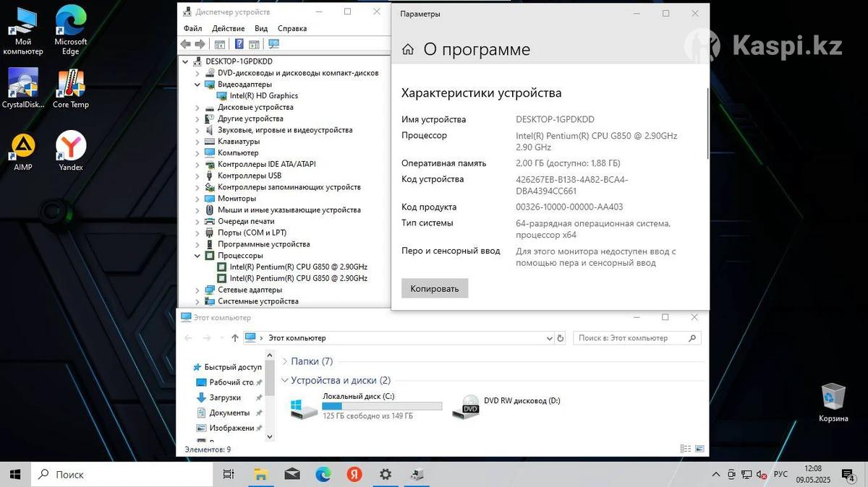Click the up arrow in Explorer navigation bar

[235, 337]
